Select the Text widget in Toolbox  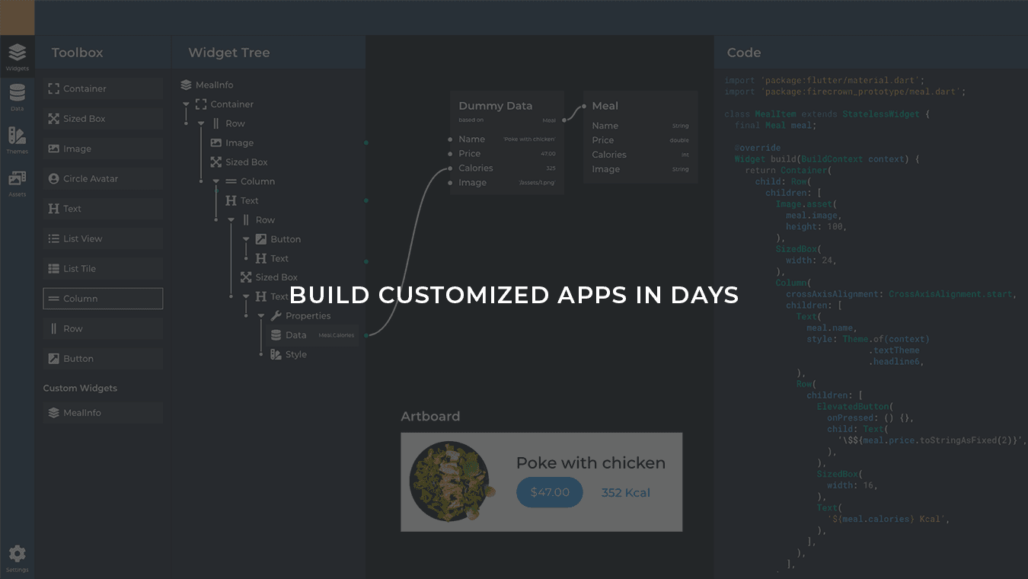click(103, 209)
